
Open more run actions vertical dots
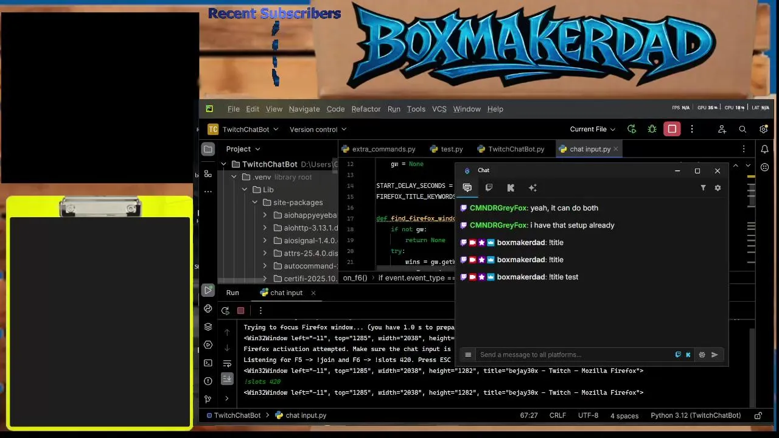tap(692, 129)
